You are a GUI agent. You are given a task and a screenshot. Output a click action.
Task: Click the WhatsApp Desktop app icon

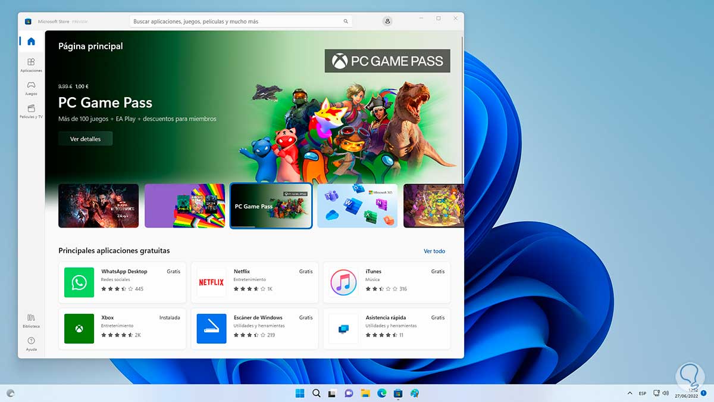tap(79, 282)
